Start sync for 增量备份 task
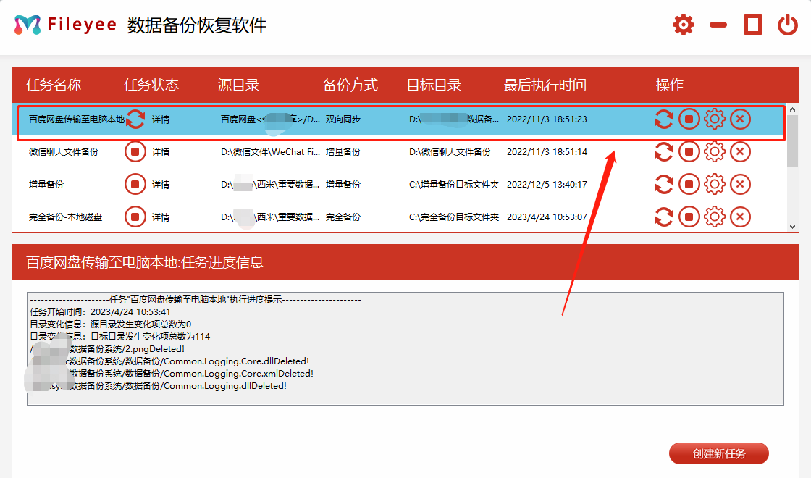Screen dimensions: 811x478 click(x=663, y=185)
